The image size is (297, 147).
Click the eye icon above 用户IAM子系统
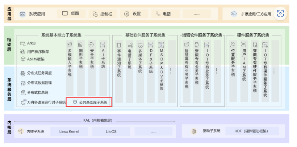tap(244, 45)
